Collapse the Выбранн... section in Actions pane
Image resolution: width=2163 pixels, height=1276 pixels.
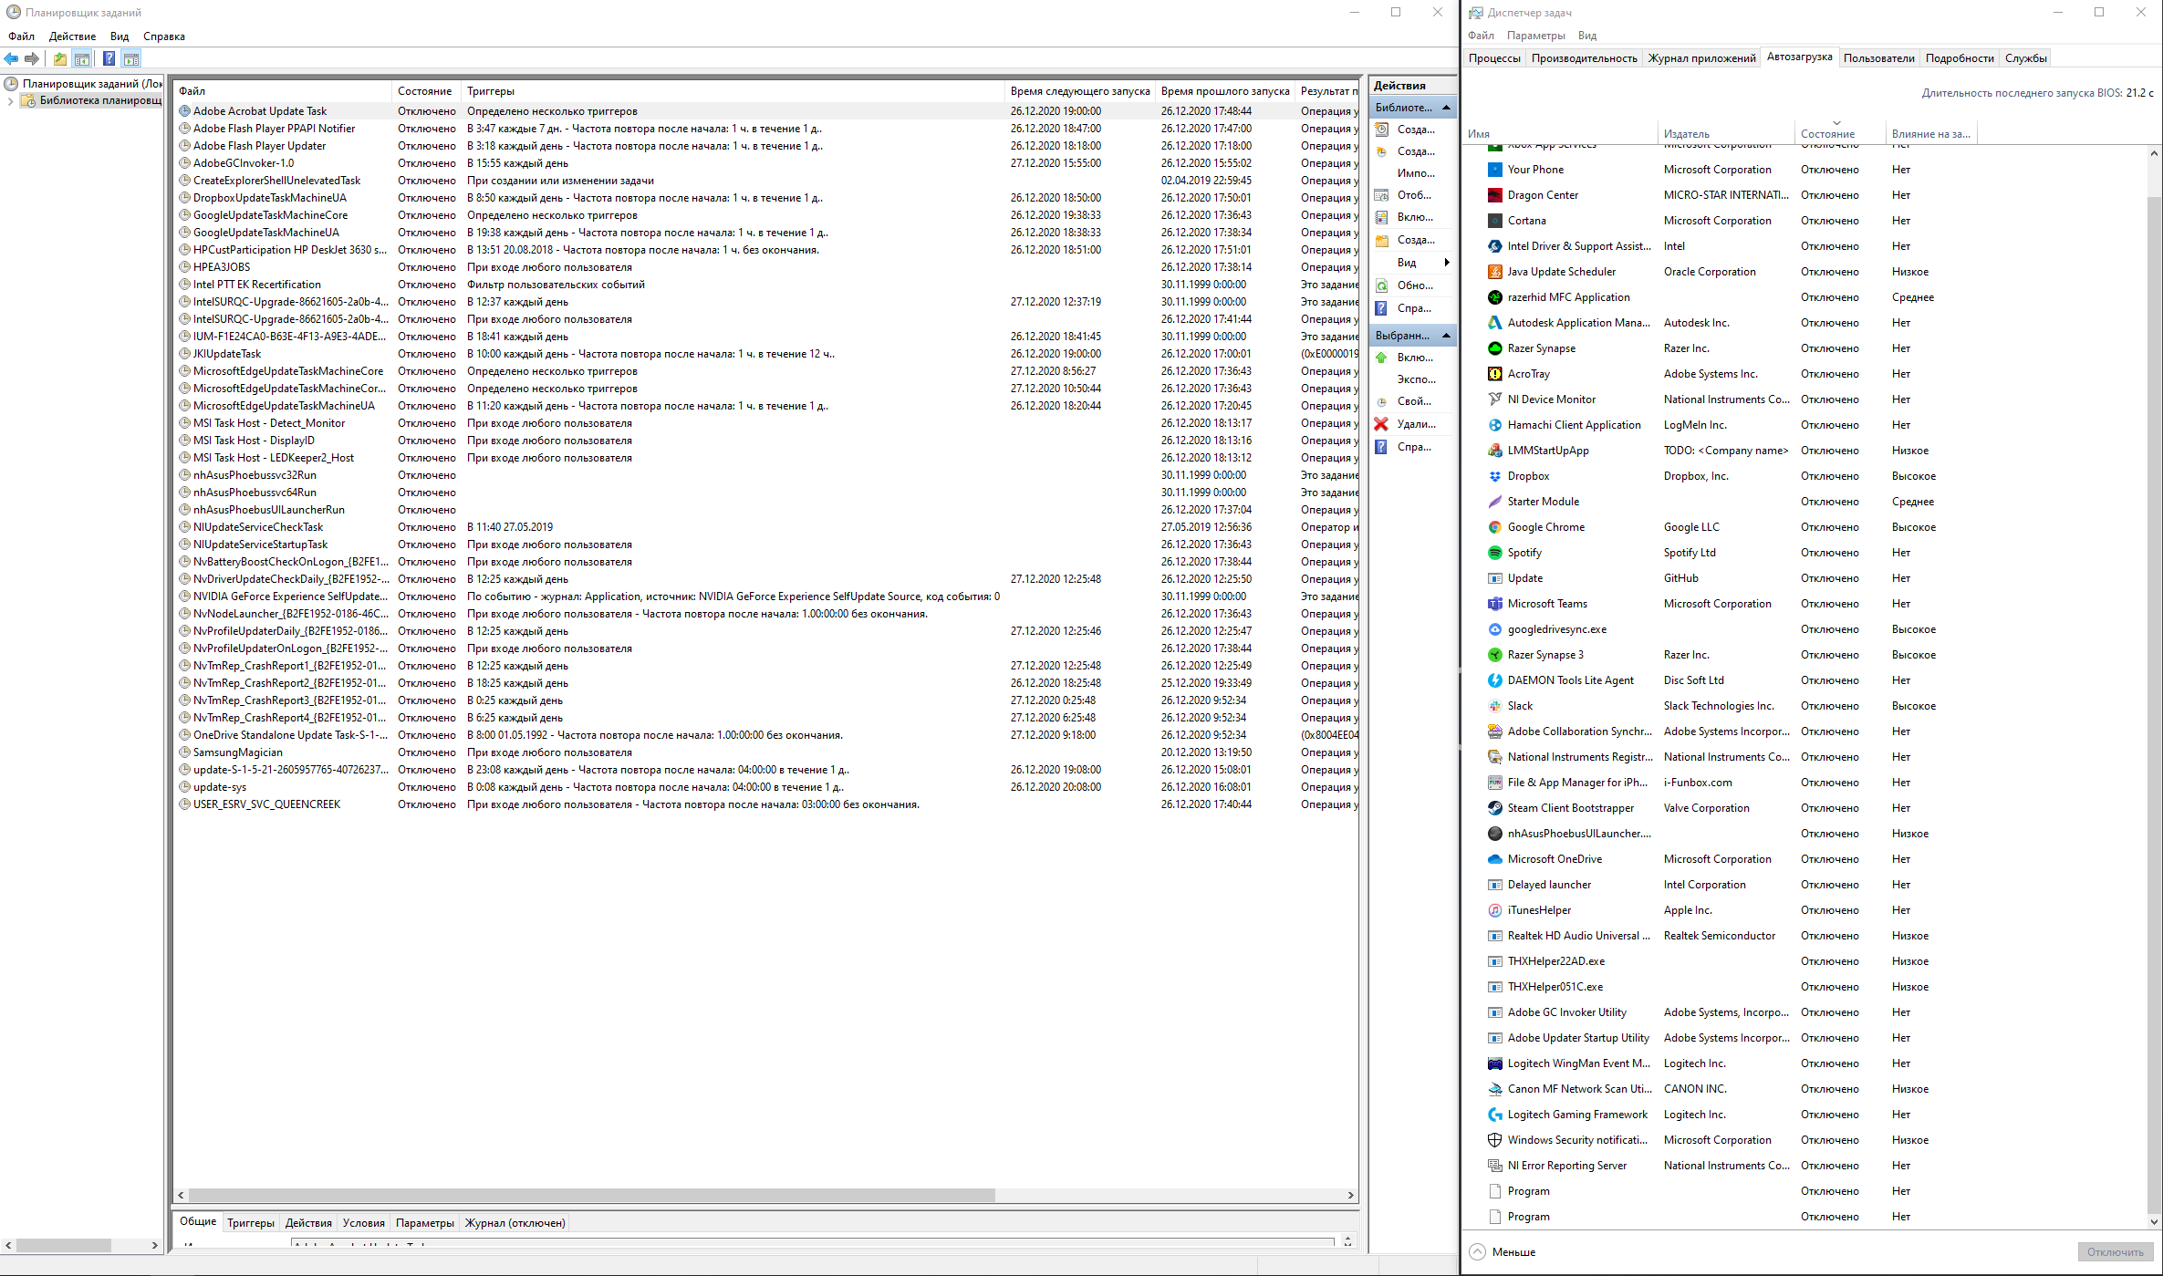click(1446, 336)
